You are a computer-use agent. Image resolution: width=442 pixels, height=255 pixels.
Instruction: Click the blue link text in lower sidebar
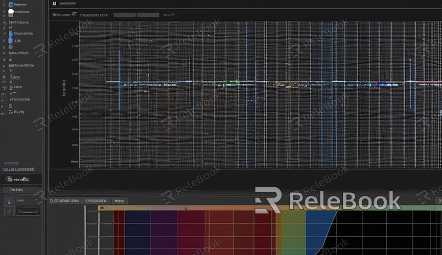click(12, 163)
